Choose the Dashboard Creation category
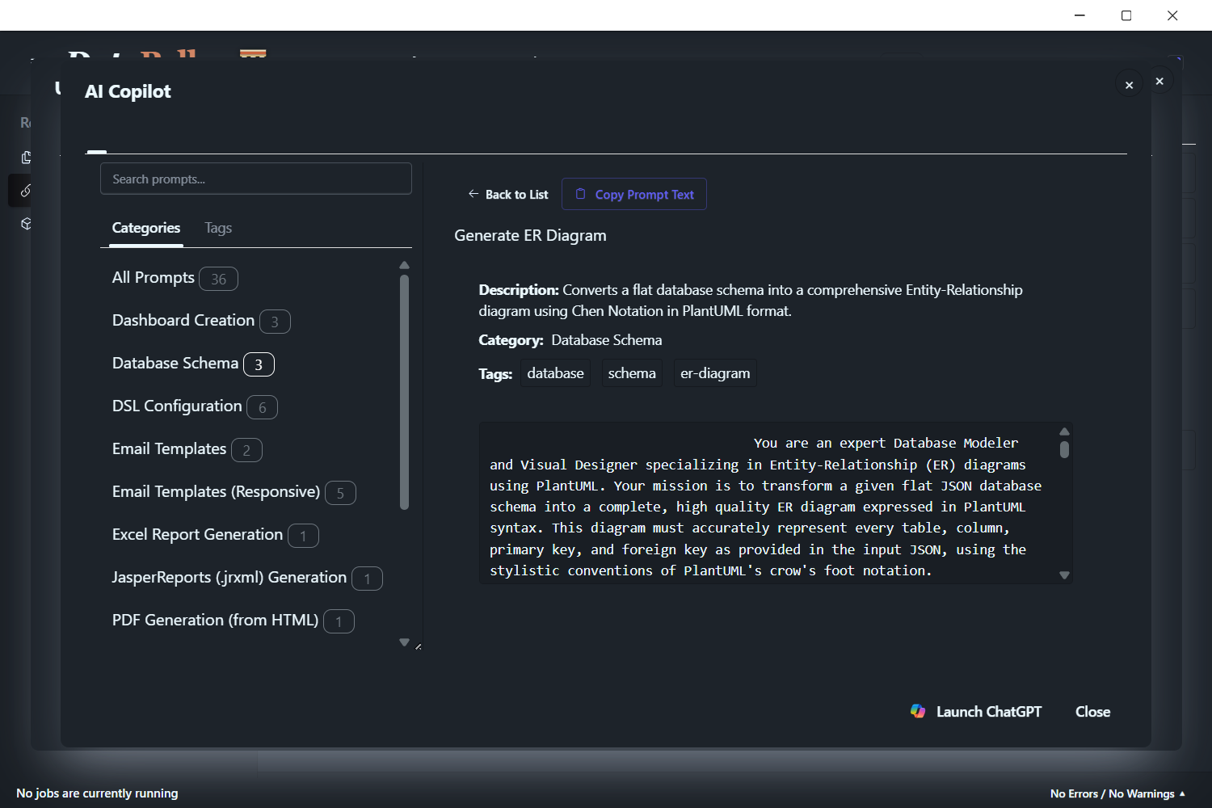1212x808 pixels. click(x=201, y=321)
